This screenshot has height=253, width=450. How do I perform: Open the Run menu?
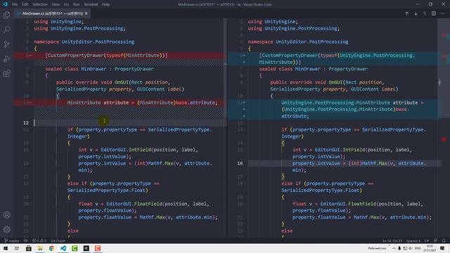point(77,4)
